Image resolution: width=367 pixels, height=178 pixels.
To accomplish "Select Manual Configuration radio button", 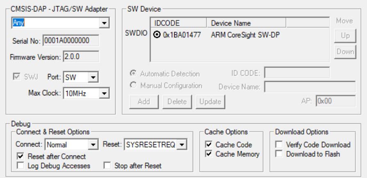I will tap(133, 86).
